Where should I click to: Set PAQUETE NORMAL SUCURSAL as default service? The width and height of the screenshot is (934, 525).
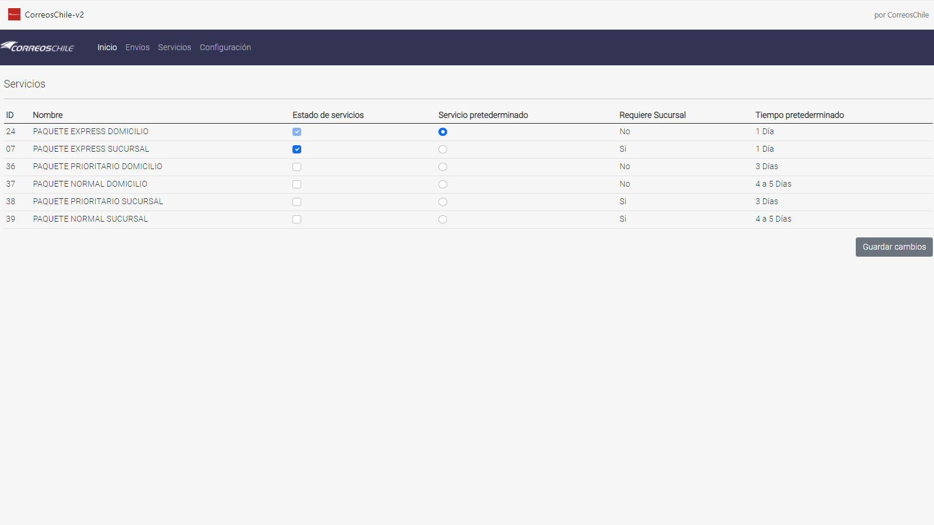(442, 219)
